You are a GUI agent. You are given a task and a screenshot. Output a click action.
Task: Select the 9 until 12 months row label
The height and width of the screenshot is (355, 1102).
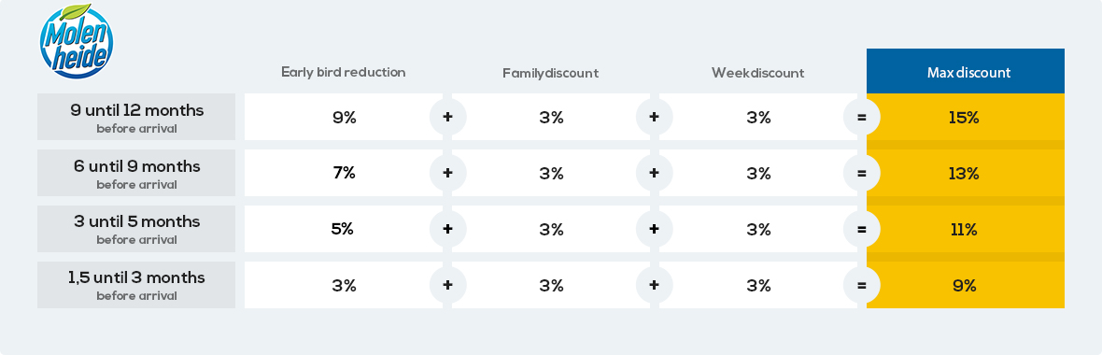click(136, 117)
